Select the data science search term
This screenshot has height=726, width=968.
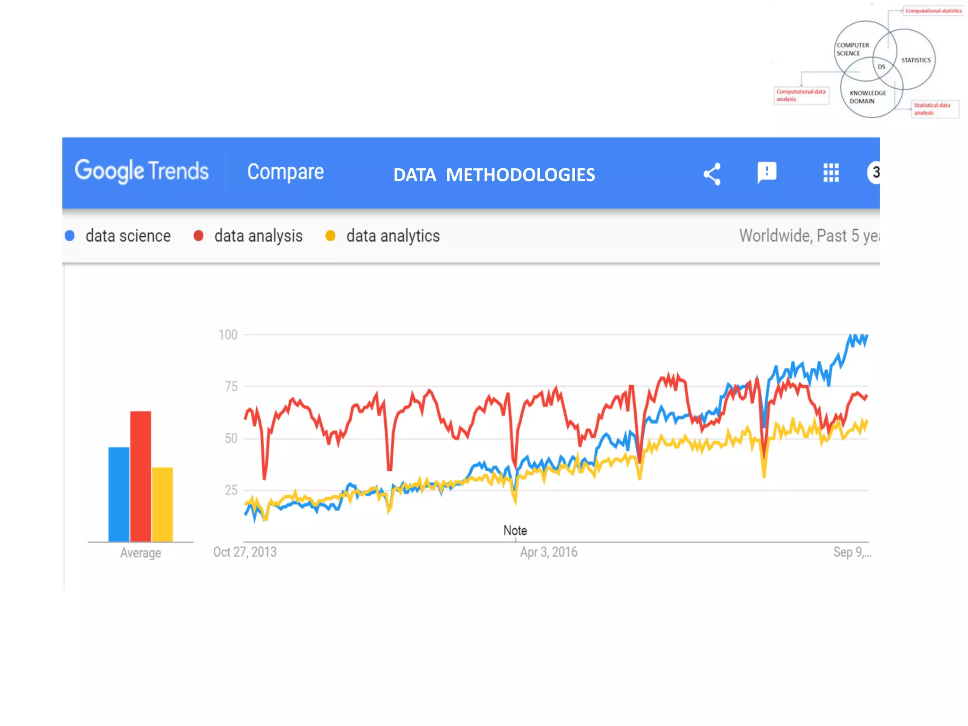click(x=128, y=236)
